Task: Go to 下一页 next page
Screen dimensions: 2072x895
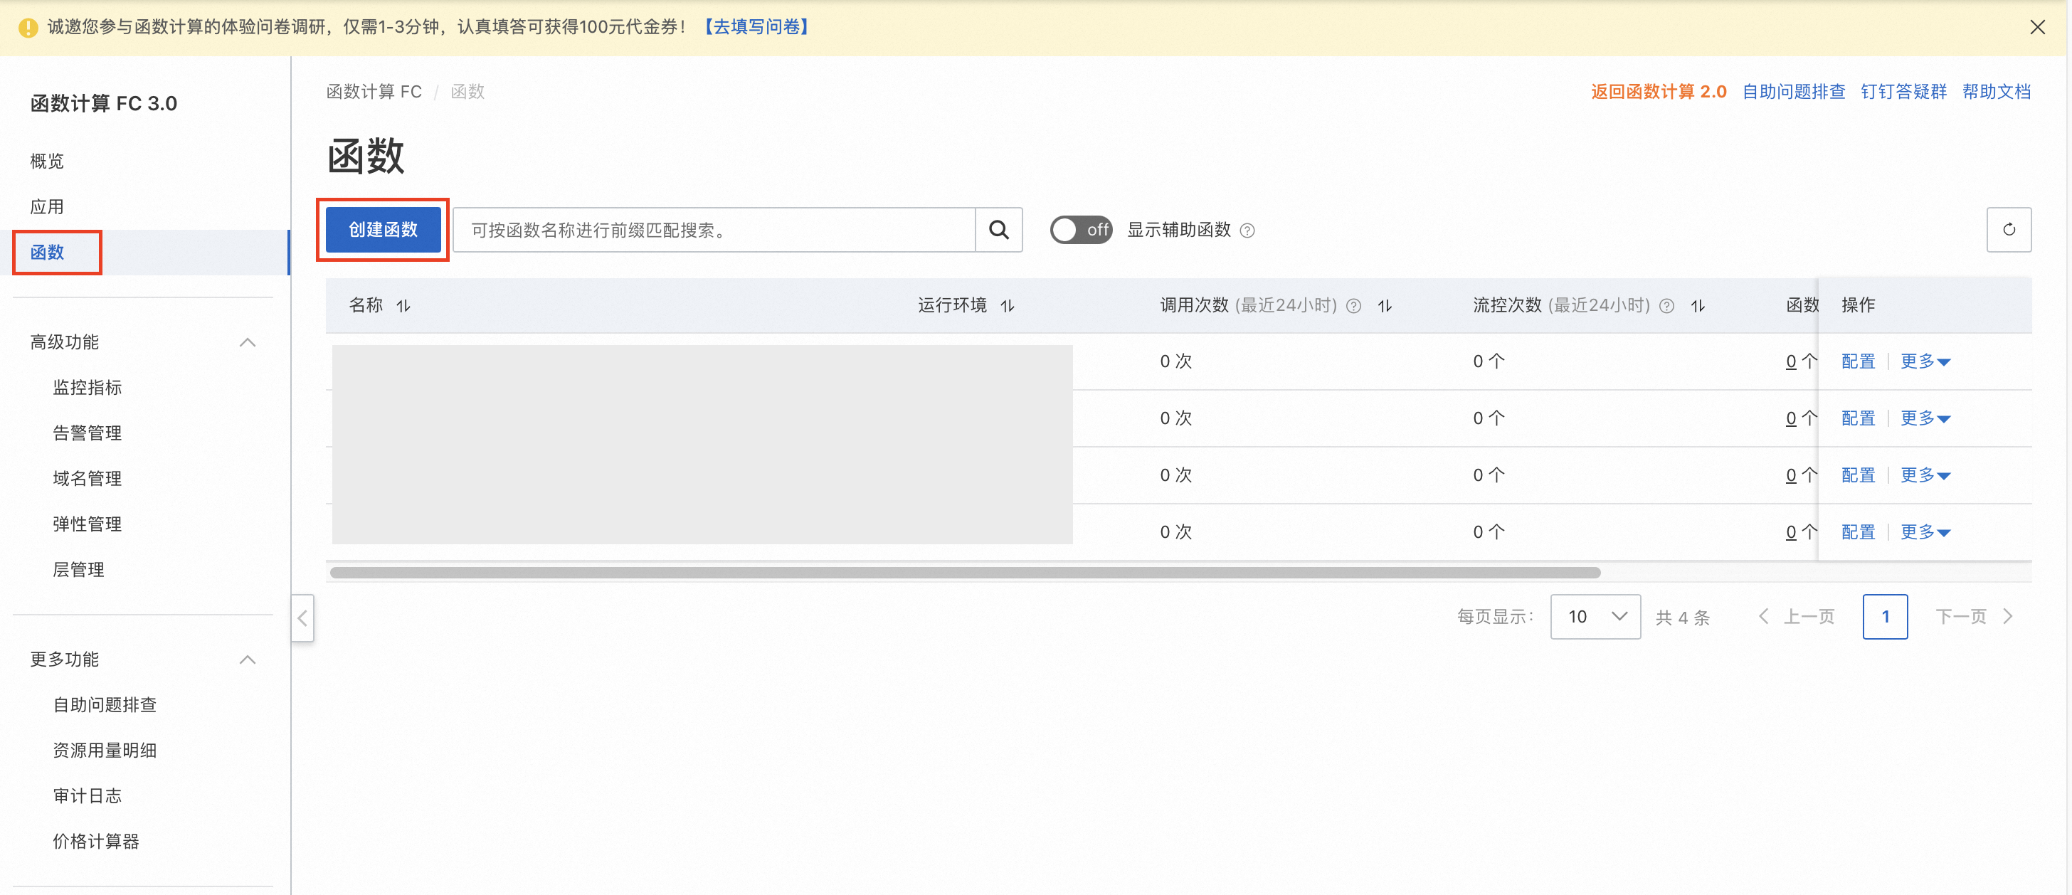Action: pyautogui.click(x=1975, y=617)
